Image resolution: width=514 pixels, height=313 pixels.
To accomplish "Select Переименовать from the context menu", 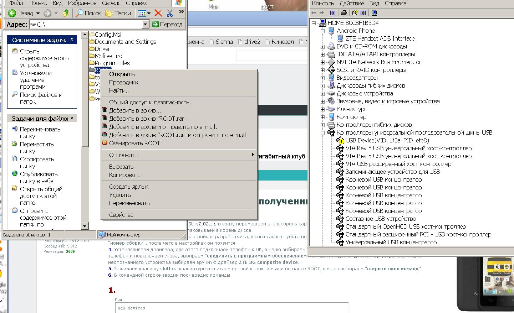I will tap(129, 203).
